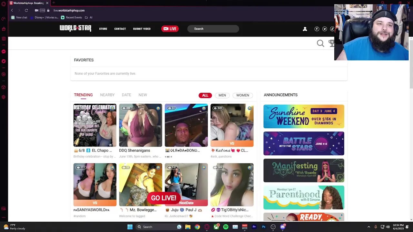
Task: Open the Sunshine Weekend announcement banner
Action: point(304,116)
